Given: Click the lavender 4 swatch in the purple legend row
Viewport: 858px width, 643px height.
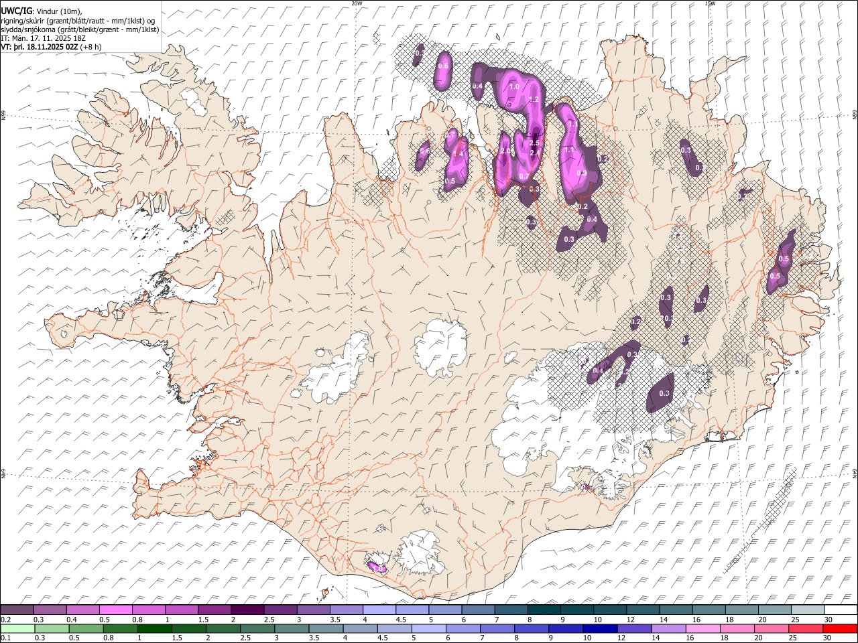Looking at the screenshot, I should pos(378,610).
